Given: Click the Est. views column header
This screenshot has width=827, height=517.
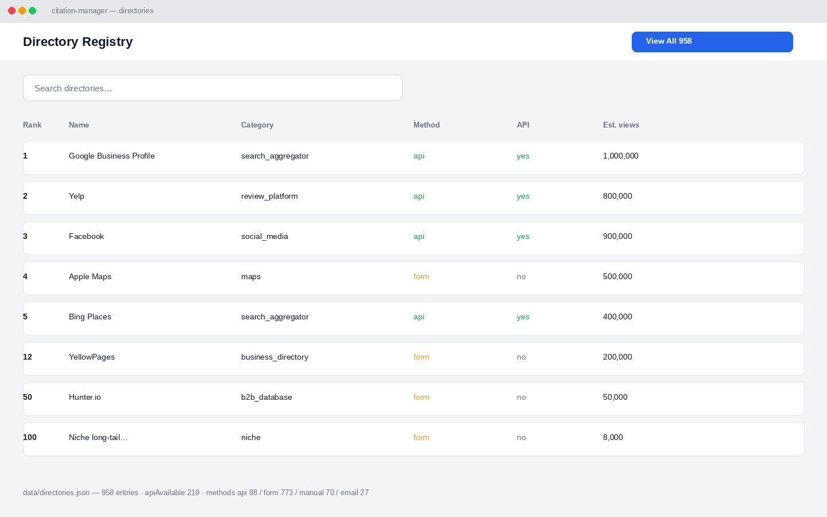Looking at the screenshot, I should click(x=621, y=125).
